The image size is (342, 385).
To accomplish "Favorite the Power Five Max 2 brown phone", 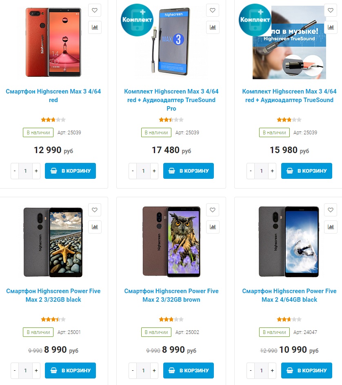I will (213, 210).
